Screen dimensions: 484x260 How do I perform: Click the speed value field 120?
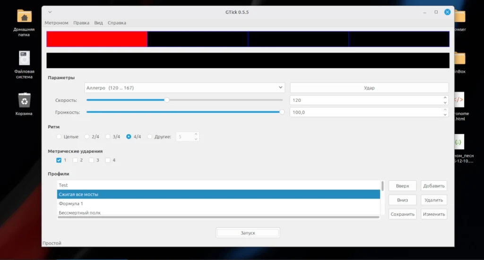[x=366, y=100]
